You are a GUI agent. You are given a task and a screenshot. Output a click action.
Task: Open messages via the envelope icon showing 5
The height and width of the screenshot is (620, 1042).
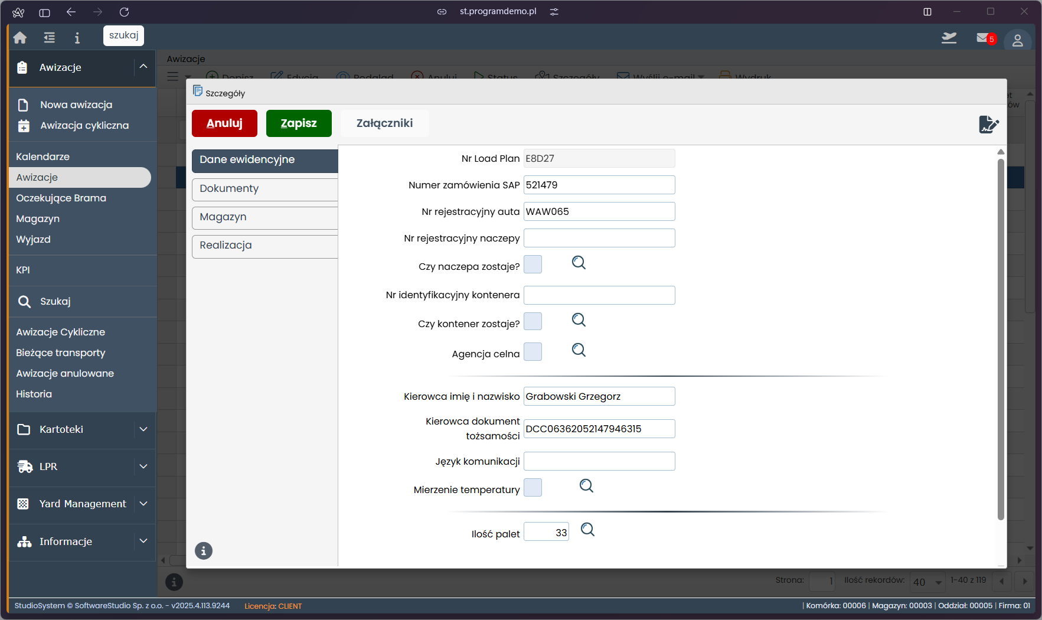pos(983,38)
